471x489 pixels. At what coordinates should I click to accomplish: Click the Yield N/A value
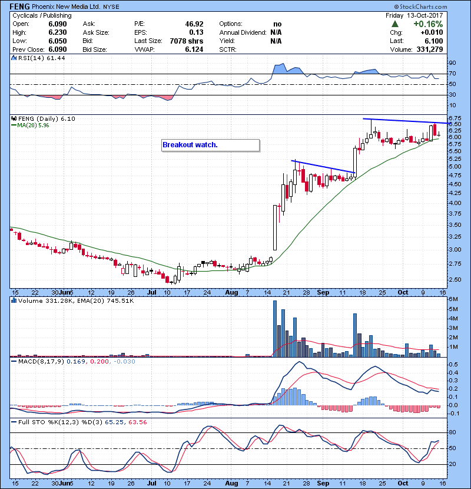[x=276, y=41]
